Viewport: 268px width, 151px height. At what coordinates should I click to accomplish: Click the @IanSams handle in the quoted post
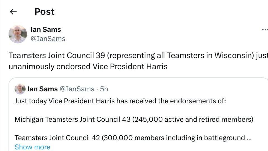(x=77, y=89)
